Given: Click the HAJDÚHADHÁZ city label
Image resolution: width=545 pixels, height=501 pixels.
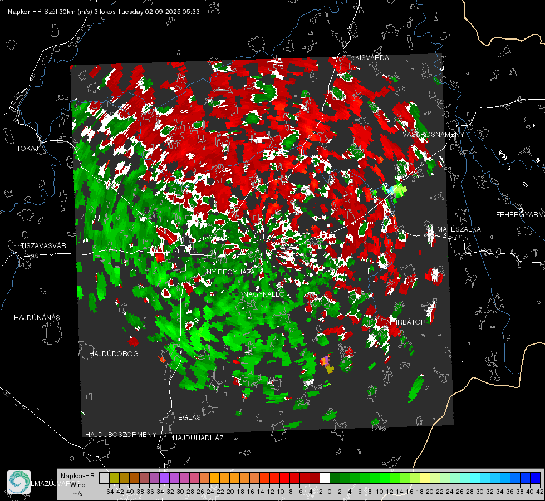Looking at the screenshot, I should [x=198, y=438].
